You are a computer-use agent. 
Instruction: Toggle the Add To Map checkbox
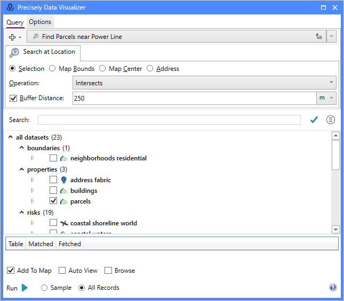coord(11,271)
